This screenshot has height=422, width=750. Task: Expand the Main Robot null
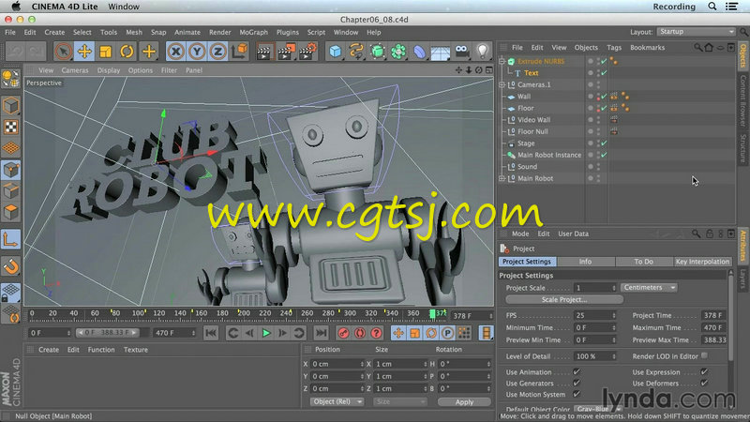coord(502,178)
